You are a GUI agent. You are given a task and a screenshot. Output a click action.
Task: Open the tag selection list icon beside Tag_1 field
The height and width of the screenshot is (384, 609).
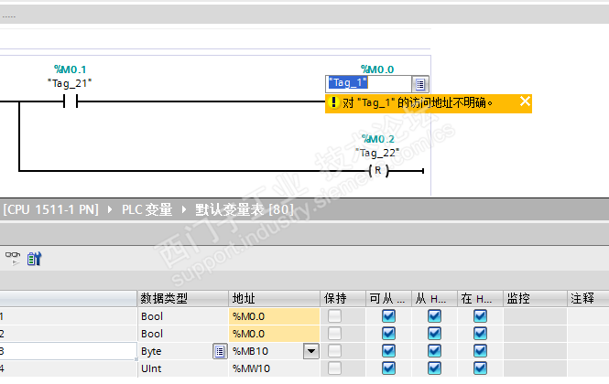coord(420,84)
